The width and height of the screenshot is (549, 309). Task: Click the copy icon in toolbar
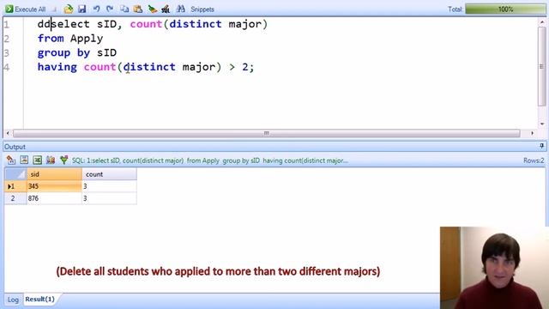124,9
